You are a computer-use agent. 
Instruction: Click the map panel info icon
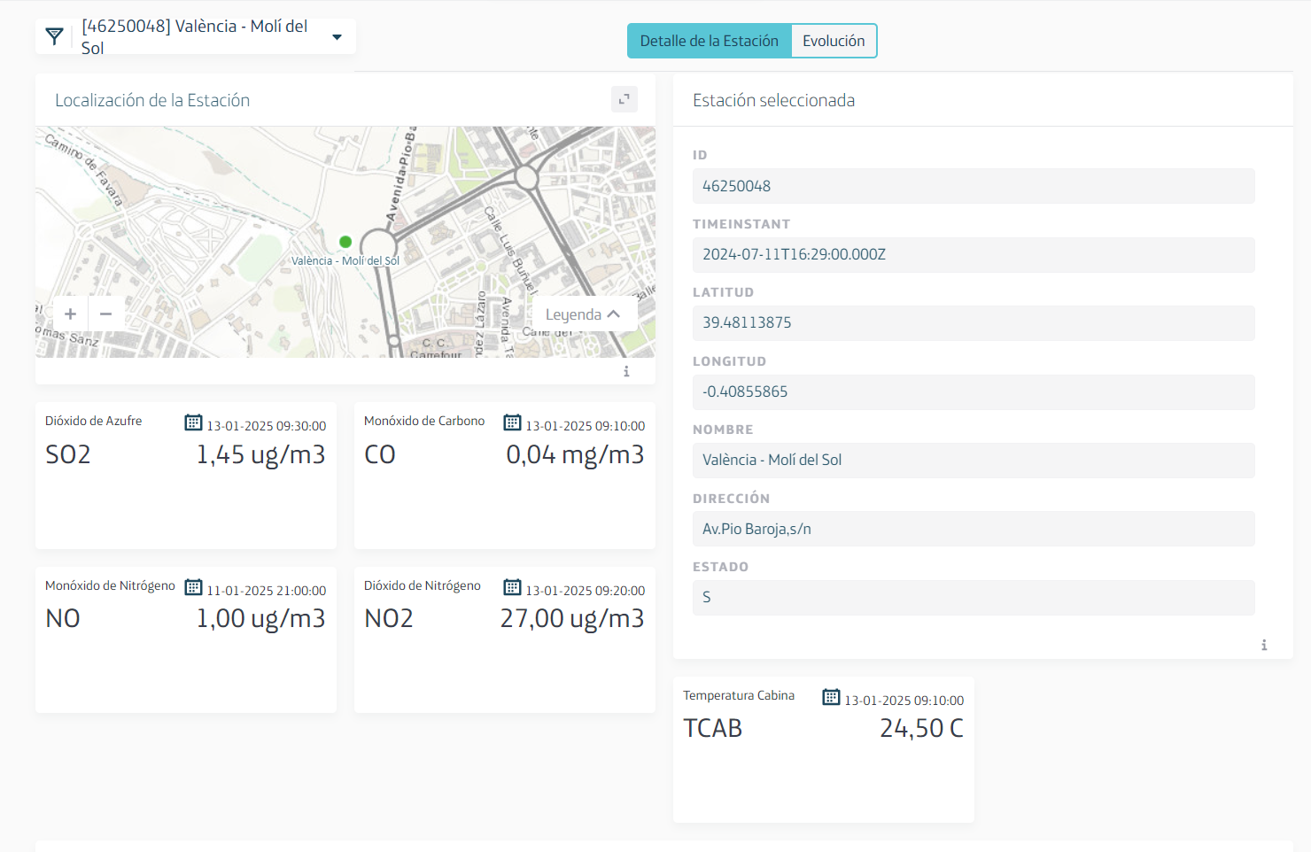[626, 371]
